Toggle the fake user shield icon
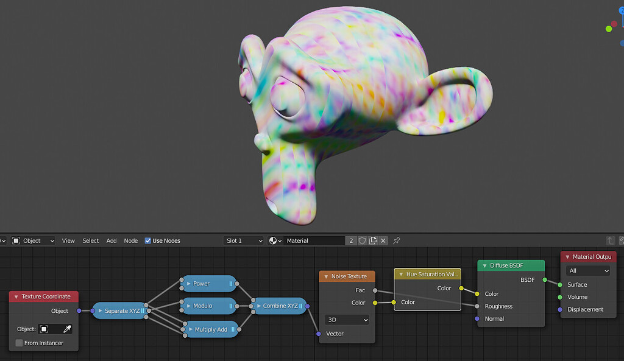The height and width of the screenshot is (361, 624). click(x=362, y=240)
